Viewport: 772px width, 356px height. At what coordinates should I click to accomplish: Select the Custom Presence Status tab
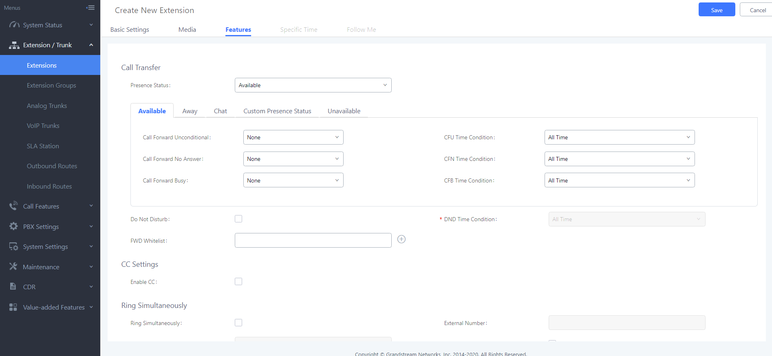tap(277, 111)
